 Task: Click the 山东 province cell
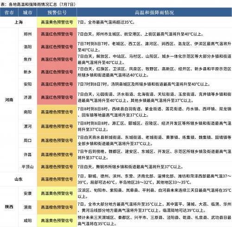pos(19,179)
